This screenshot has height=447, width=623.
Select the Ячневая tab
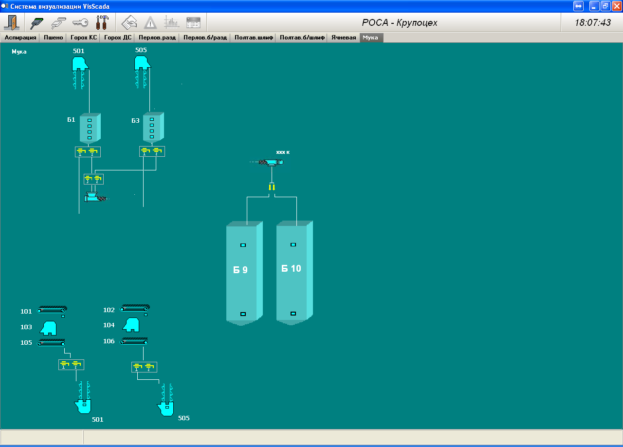point(344,37)
